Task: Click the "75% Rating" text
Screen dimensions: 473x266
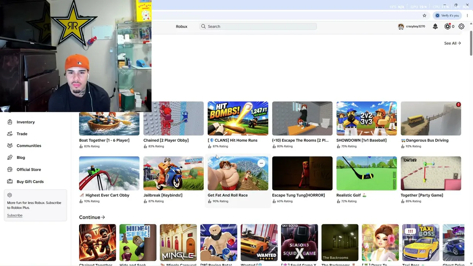Action: coord(349,146)
